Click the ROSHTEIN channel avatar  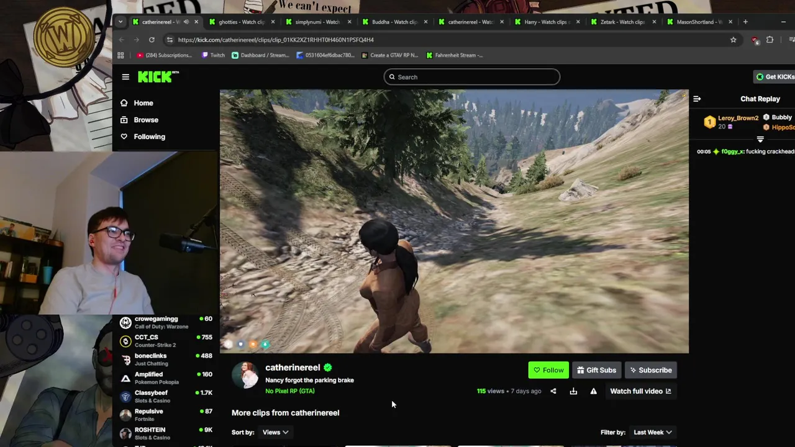pos(125,433)
